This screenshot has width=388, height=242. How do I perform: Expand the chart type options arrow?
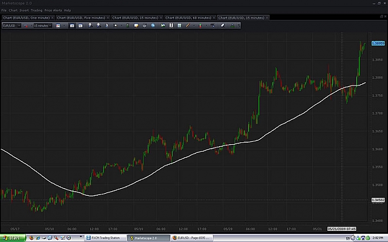pos(64,25)
